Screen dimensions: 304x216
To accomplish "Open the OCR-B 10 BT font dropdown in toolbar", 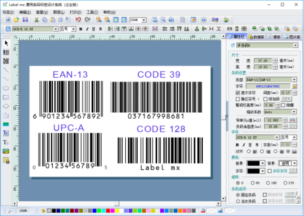I will point(56,29).
